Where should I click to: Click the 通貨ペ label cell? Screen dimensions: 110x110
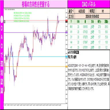(71, 11)
